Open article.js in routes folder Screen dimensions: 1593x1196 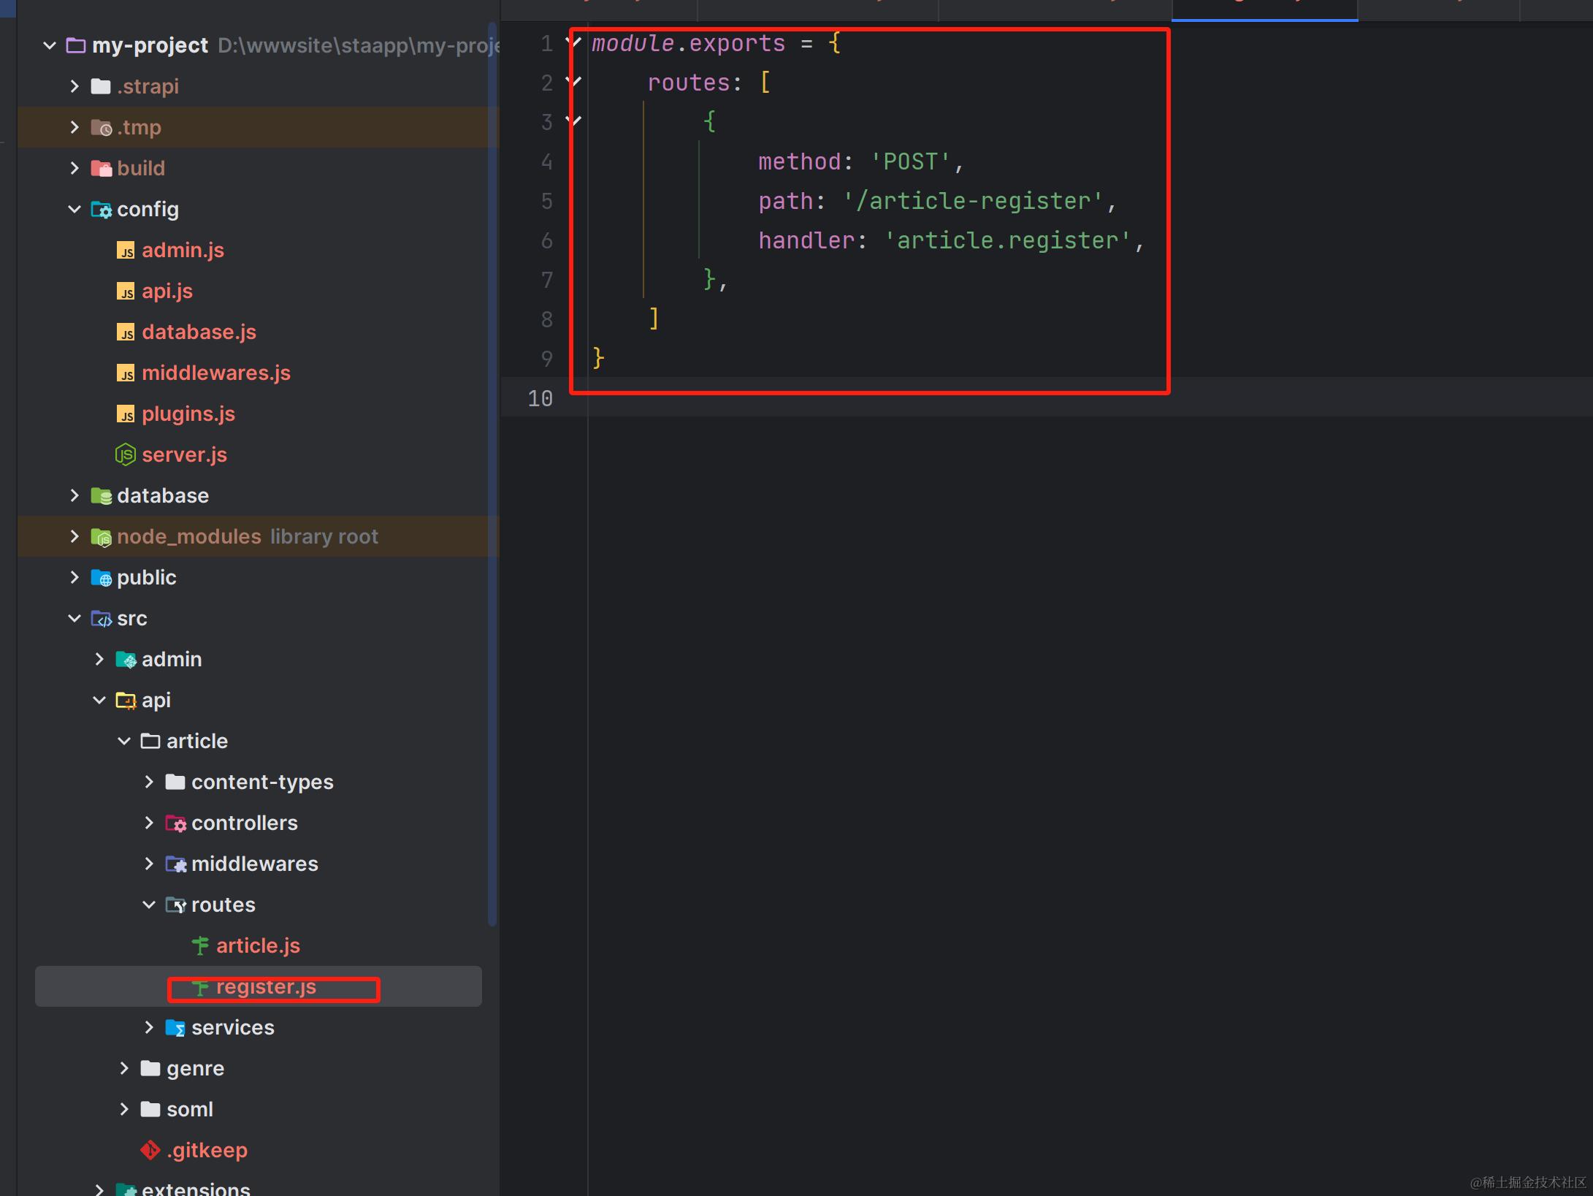tap(257, 945)
